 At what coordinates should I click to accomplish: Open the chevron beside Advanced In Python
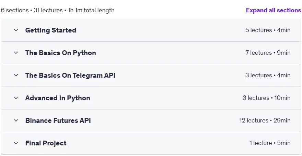click(x=16, y=98)
